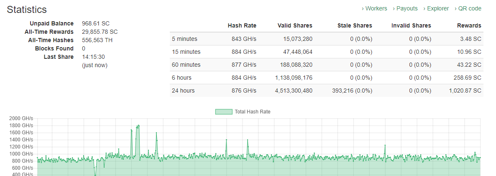Click the All-Time Rewards value
The image size is (496, 176).
pos(100,32)
